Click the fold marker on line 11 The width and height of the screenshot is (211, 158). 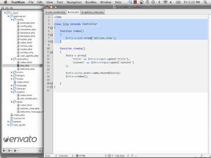(51, 52)
